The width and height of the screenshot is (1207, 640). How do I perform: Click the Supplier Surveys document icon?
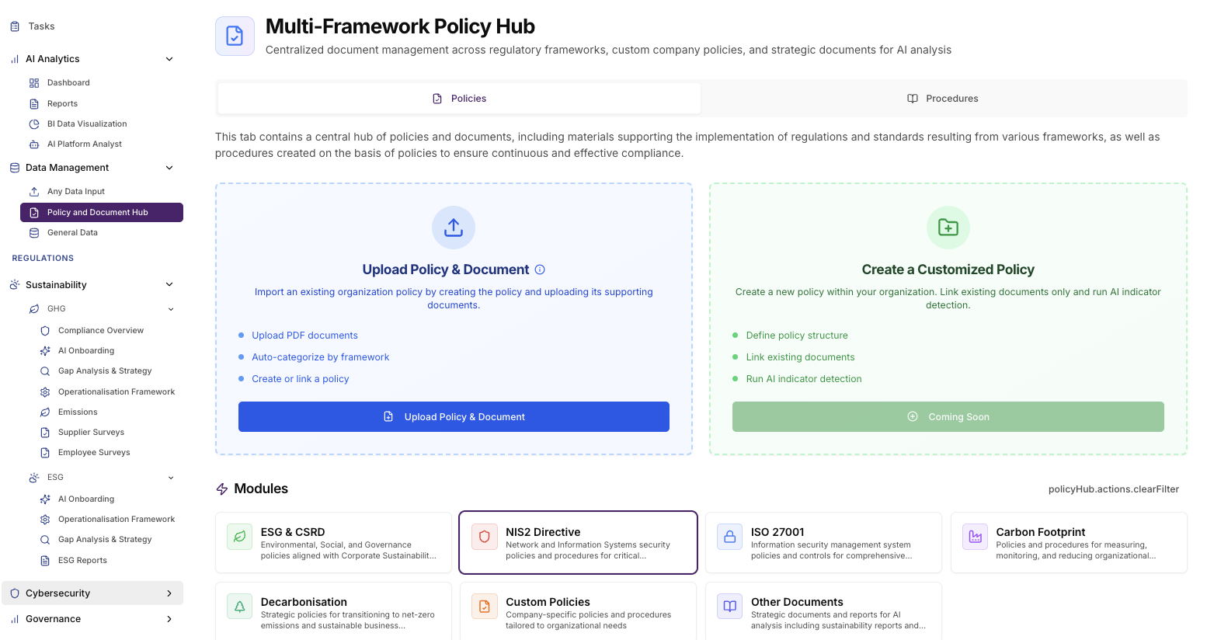click(x=46, y=432)
